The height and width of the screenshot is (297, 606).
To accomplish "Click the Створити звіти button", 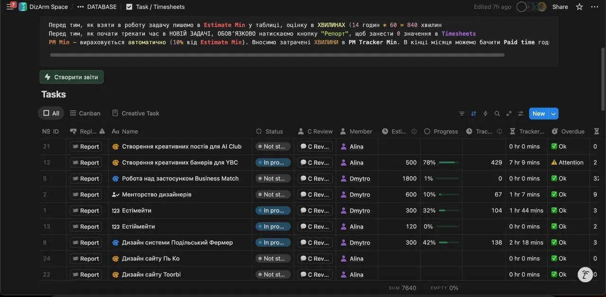I will pos(71,77).
